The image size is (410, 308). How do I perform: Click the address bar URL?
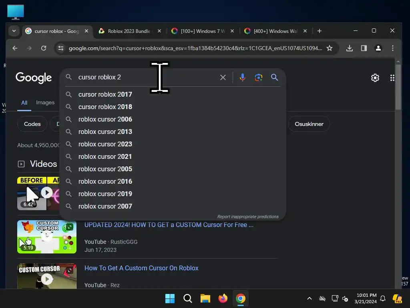[195, 48]
